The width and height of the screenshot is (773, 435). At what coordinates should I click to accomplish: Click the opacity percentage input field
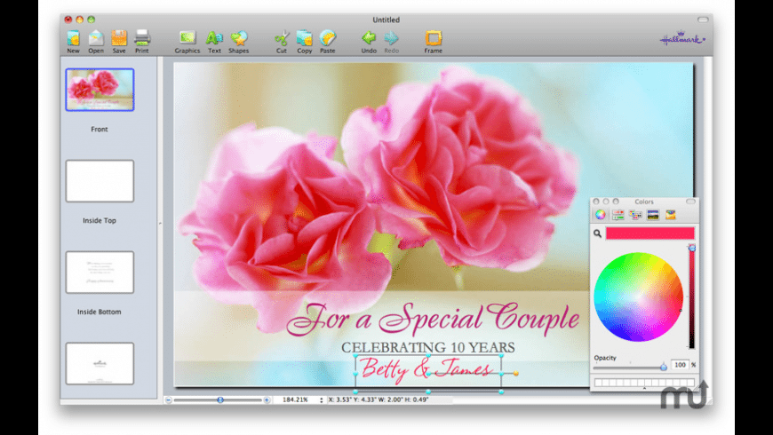tap(680, 365)
